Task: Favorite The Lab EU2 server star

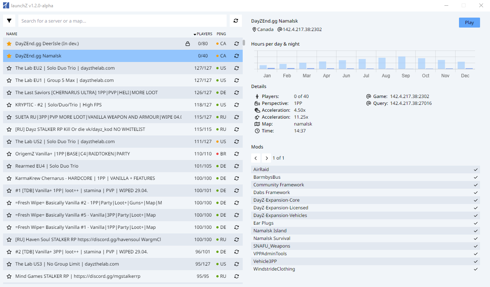Action: (x=9, y=68)
